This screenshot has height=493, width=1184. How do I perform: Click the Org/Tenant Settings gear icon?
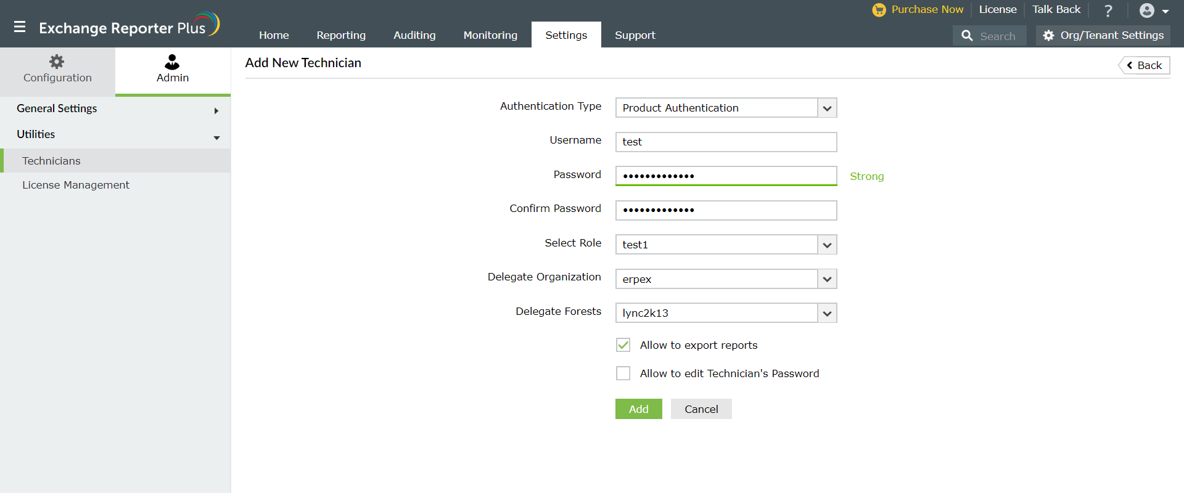1048,36
